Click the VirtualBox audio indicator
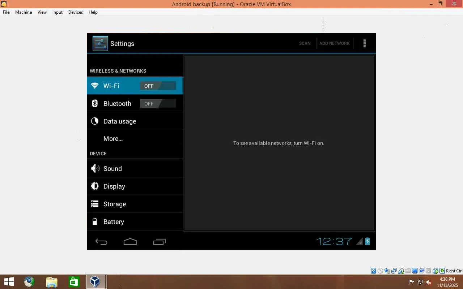The image size is (463, 289). (387, 271)
